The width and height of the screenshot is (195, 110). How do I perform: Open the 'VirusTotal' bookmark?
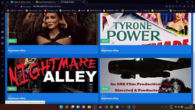pos(145,11)
